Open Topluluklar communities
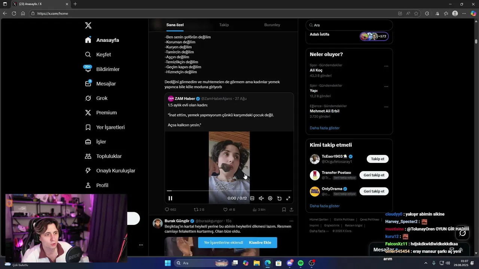 103,156
